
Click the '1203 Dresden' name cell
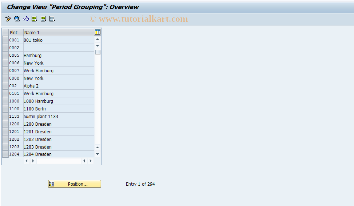point(59,147)
